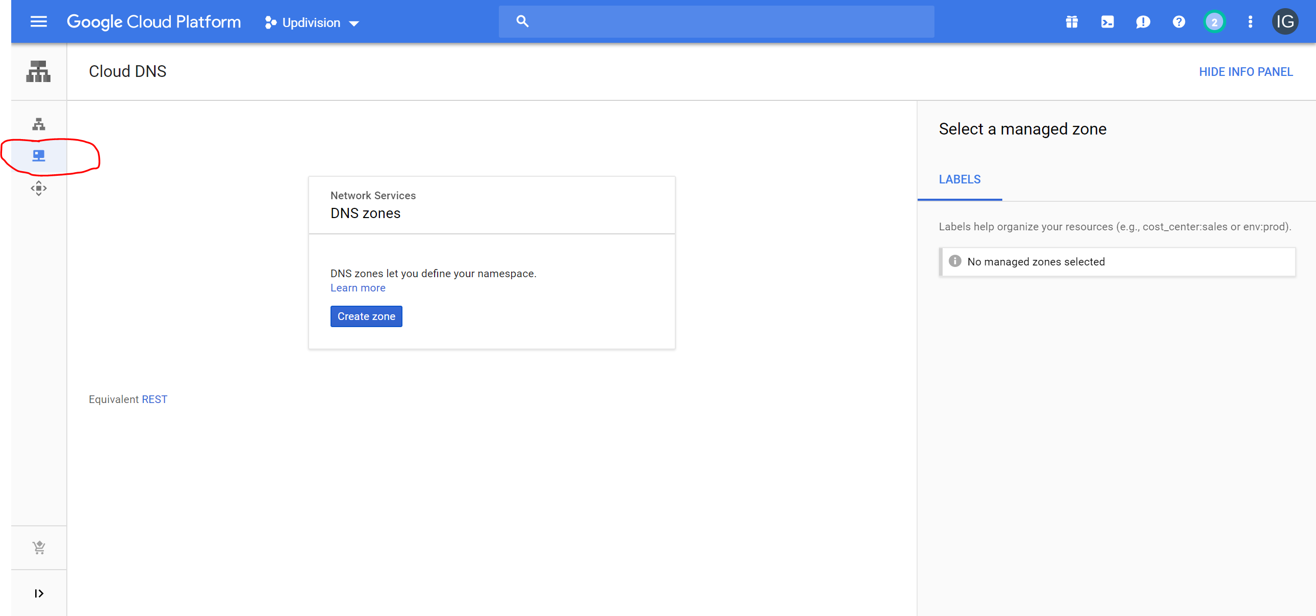1316x616 pixels.
Task: Open the free trial gift icon
Action: 1072,22
